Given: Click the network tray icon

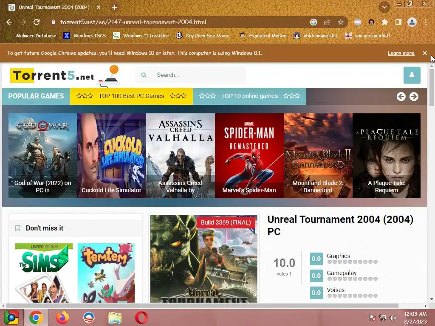Looking at the screenshot, I should pos(383,318).
